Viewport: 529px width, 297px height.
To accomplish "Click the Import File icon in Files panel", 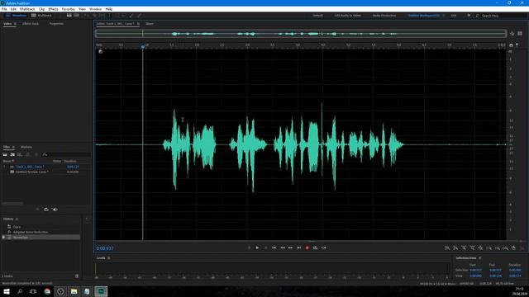I will click(12, 155).
